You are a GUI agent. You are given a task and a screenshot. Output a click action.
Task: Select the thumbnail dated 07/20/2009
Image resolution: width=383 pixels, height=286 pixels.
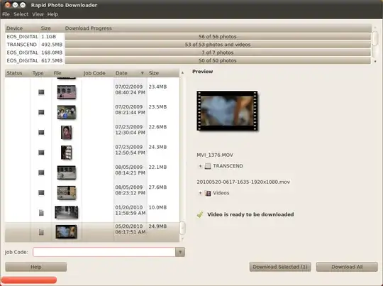click(67, 112)
